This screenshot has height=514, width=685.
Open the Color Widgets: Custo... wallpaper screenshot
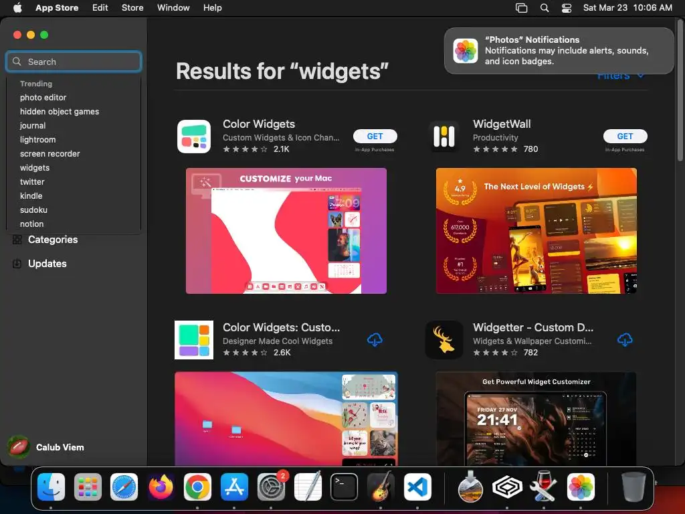click(286, 419)
